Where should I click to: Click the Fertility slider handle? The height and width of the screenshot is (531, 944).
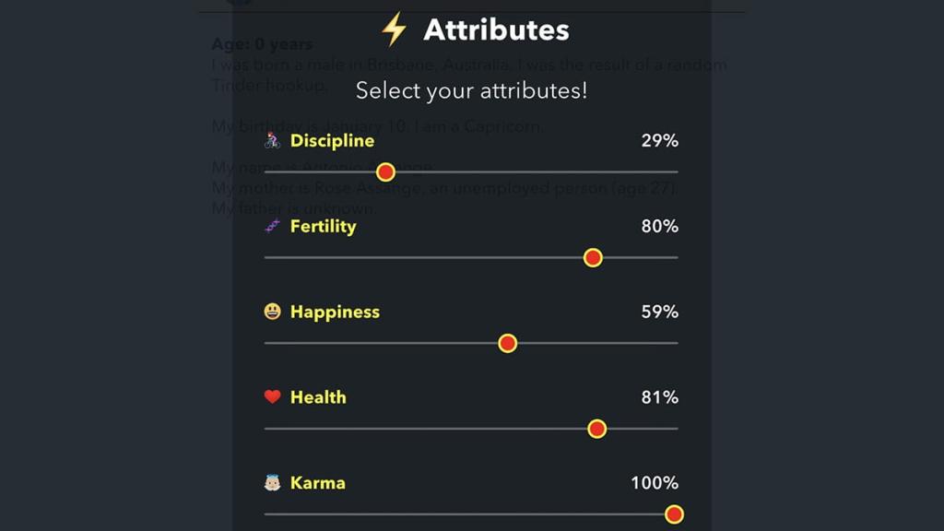pyautogui.click(x=593, y=258)
